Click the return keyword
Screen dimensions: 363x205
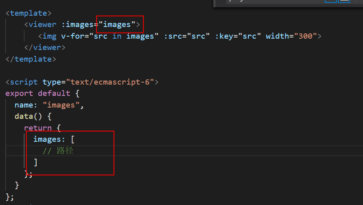[38, 128]
